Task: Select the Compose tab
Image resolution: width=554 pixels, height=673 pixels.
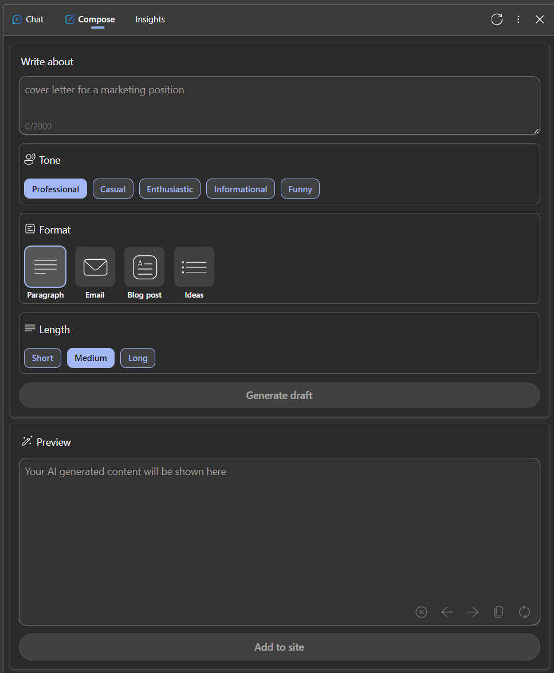Action: (x=91, y=19)
